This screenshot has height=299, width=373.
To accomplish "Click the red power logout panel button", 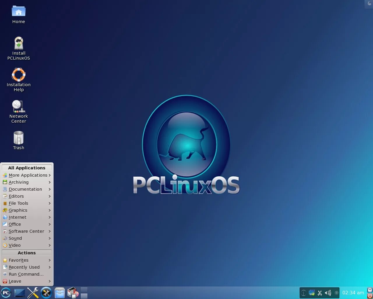I will tap(370, 296).
